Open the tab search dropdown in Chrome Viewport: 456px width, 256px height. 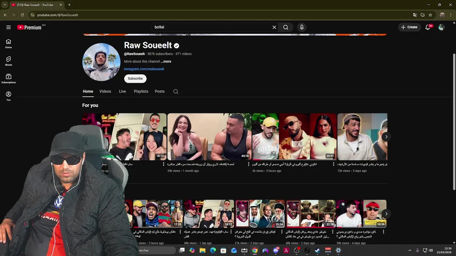point(5,5)
